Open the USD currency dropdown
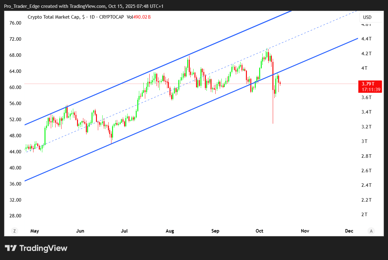Image resolution: width=388 pixels, height=260 pixels. coord(367,17)
